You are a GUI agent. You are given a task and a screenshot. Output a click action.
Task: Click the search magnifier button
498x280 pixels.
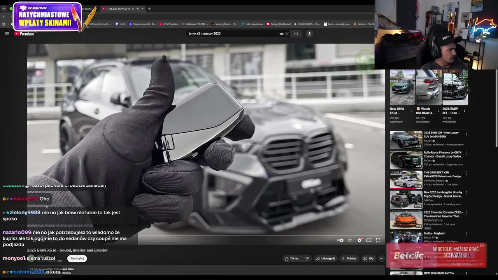point(296,34)
